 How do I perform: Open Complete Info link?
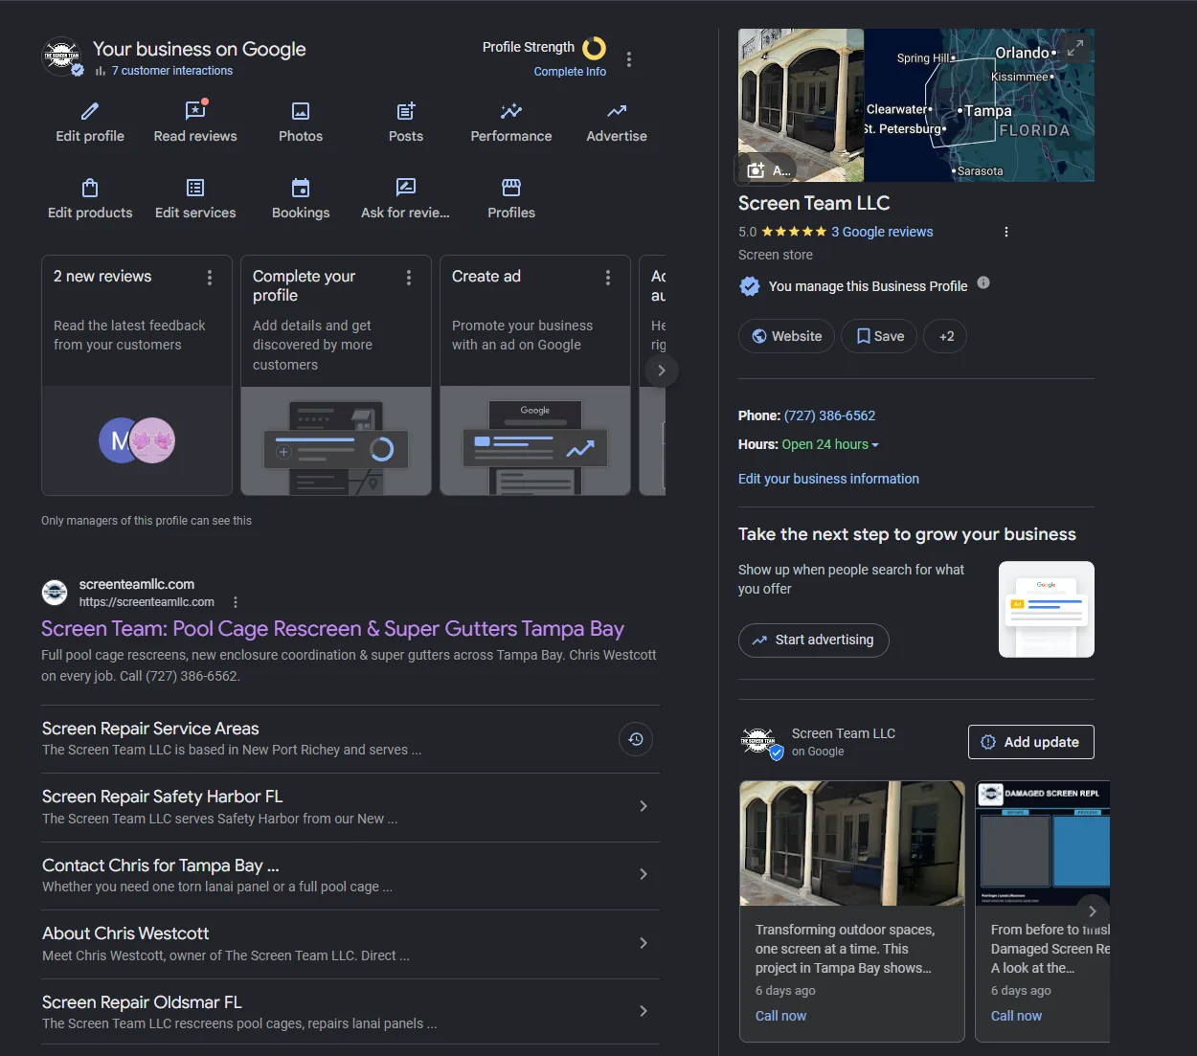pyautogui.click(x=570, y=72)
